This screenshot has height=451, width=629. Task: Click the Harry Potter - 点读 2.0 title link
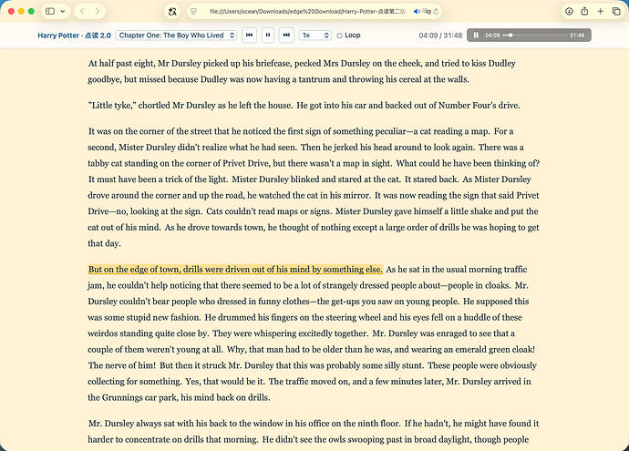click(x=74, y=36)
